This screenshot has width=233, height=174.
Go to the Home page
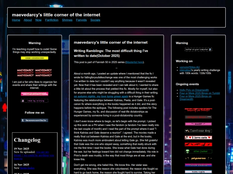16,20
